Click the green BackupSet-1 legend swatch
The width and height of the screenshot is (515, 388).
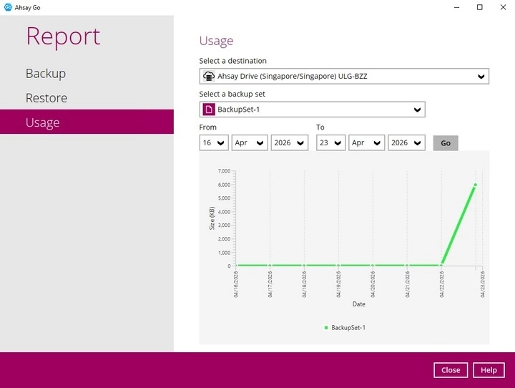(x=326, y=328)
